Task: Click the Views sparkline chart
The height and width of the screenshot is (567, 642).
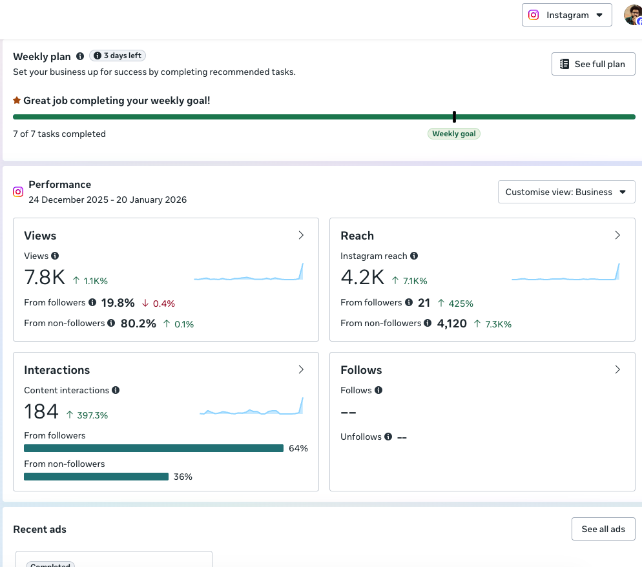Action: coord(249,273)
